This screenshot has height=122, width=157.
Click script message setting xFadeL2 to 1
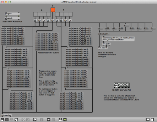18,79
